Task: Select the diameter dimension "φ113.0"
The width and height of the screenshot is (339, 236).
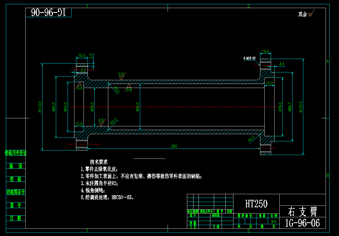Action: [40, 107]
